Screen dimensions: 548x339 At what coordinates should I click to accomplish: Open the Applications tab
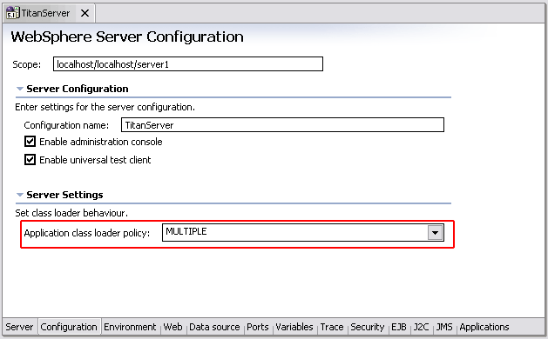point(484,327)
